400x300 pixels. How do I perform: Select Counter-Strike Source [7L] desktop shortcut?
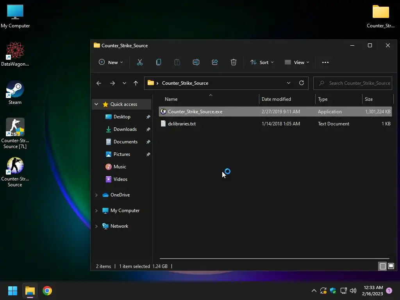point(15,133)
